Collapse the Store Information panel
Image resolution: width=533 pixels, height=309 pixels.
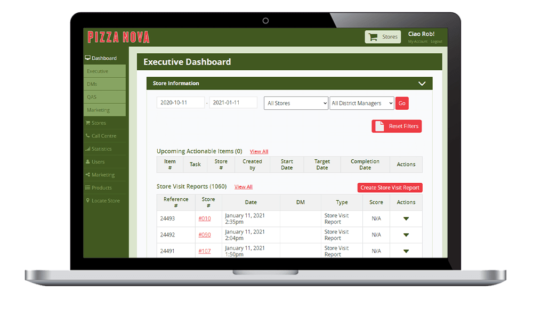pos(422,84)
